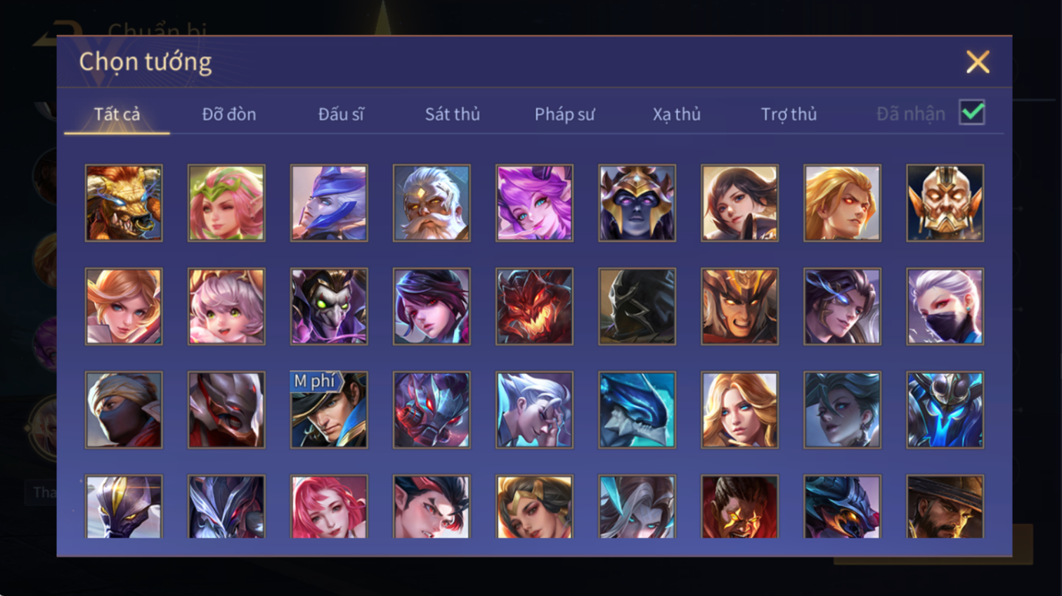Screen dimensions: 1062x596
Task: Filter heroes by Xạ thủ
Action: 676,114
